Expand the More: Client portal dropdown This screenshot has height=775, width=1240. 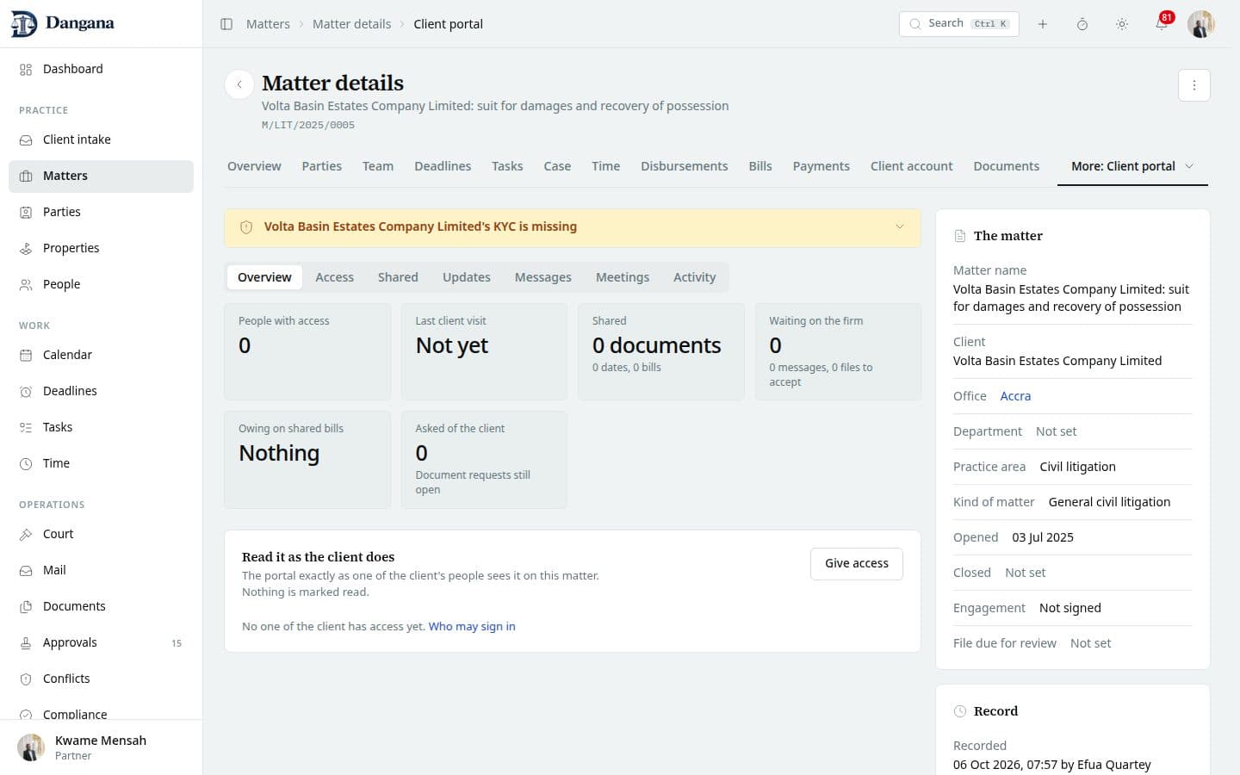point(1132,166)
